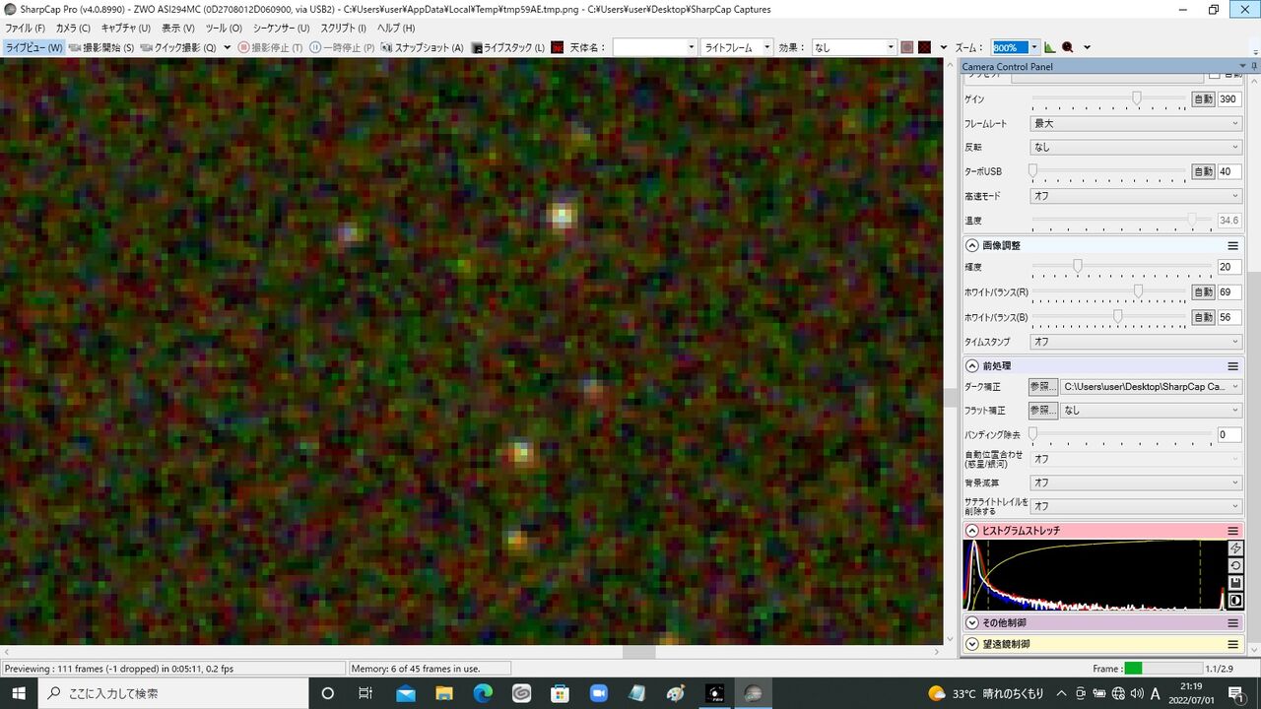
Task: Open the ファイル (F) menu
Action: 25,28
